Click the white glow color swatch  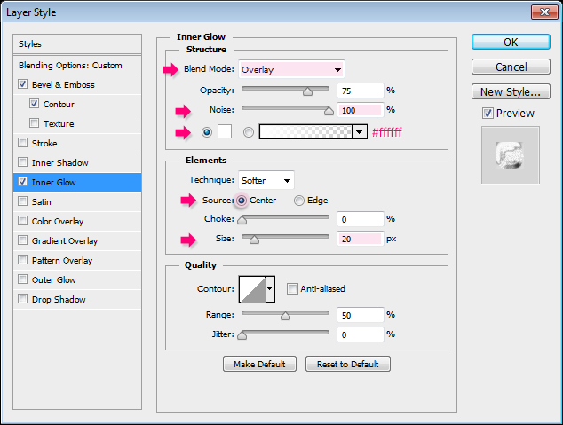point(225,131)
